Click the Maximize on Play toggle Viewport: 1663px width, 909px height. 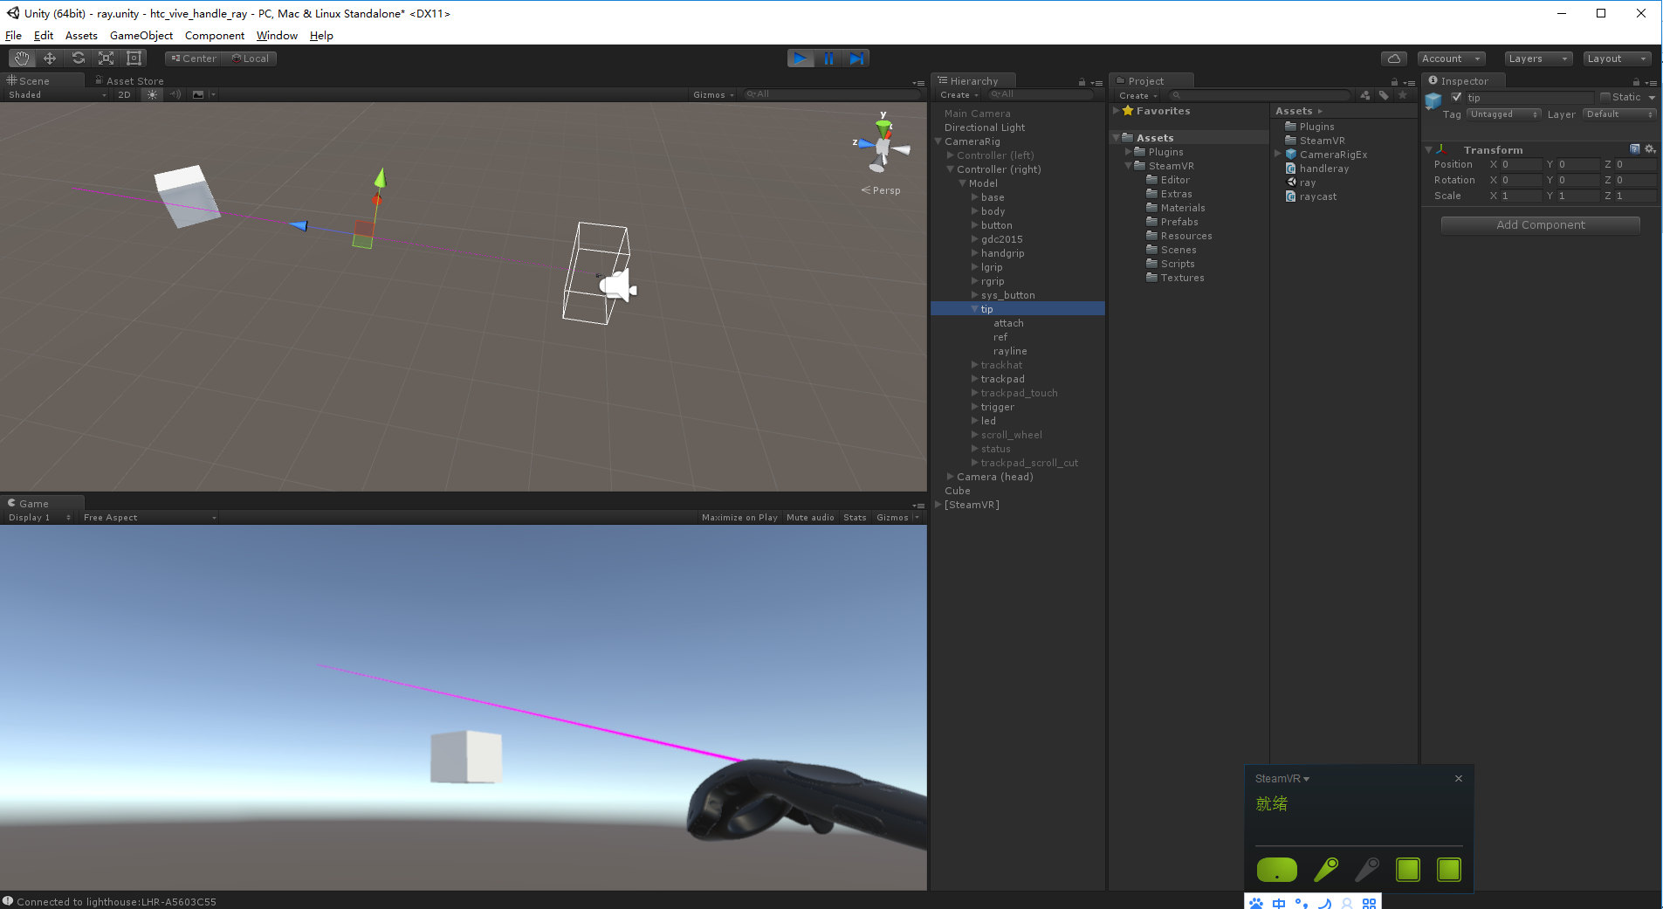click(739, 518)
